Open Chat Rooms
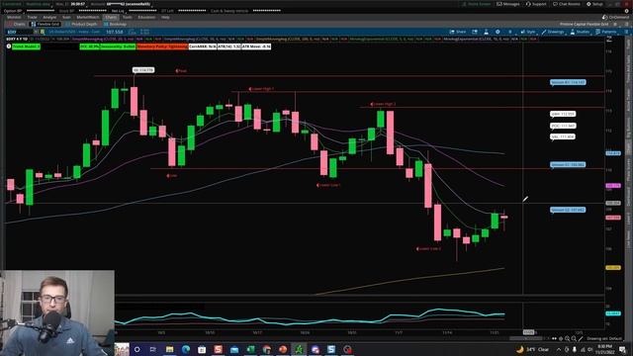Viewport: 633px width, 356px height. click(x=567, y=4)
